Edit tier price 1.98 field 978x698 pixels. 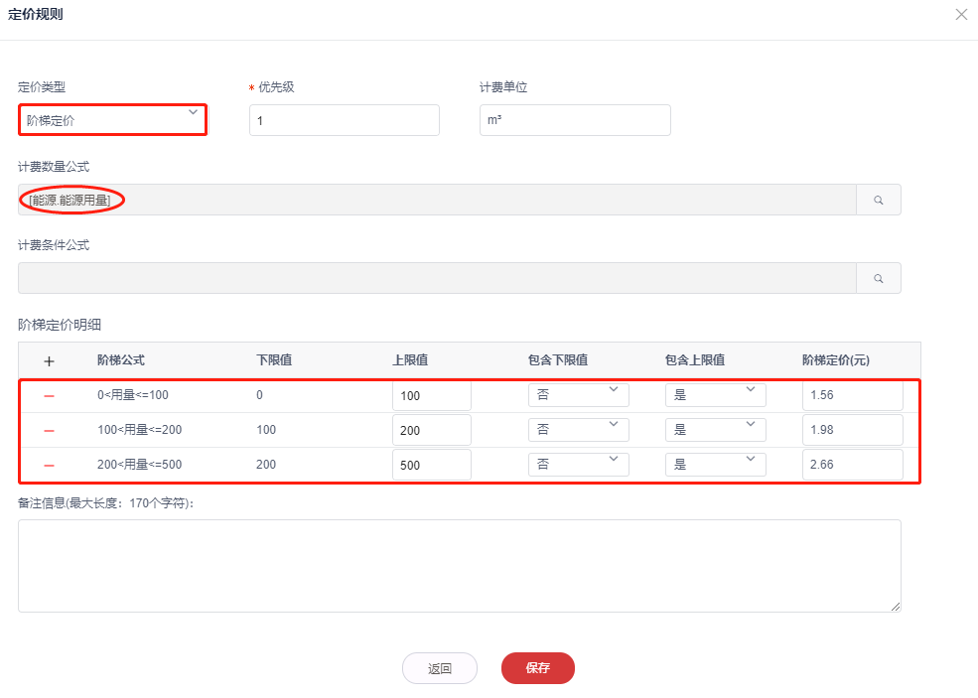852,430
